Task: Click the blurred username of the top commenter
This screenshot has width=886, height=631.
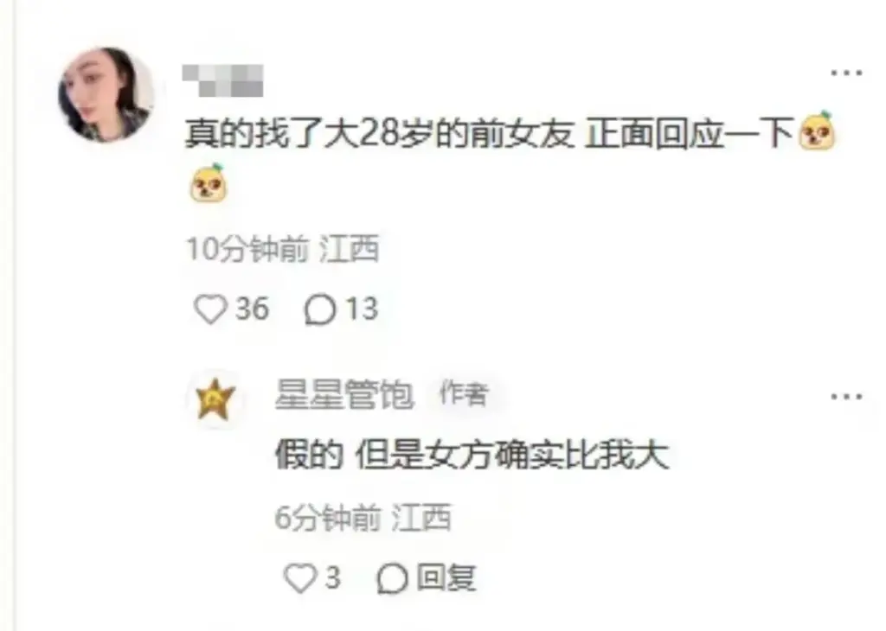Action: [222, 80]
